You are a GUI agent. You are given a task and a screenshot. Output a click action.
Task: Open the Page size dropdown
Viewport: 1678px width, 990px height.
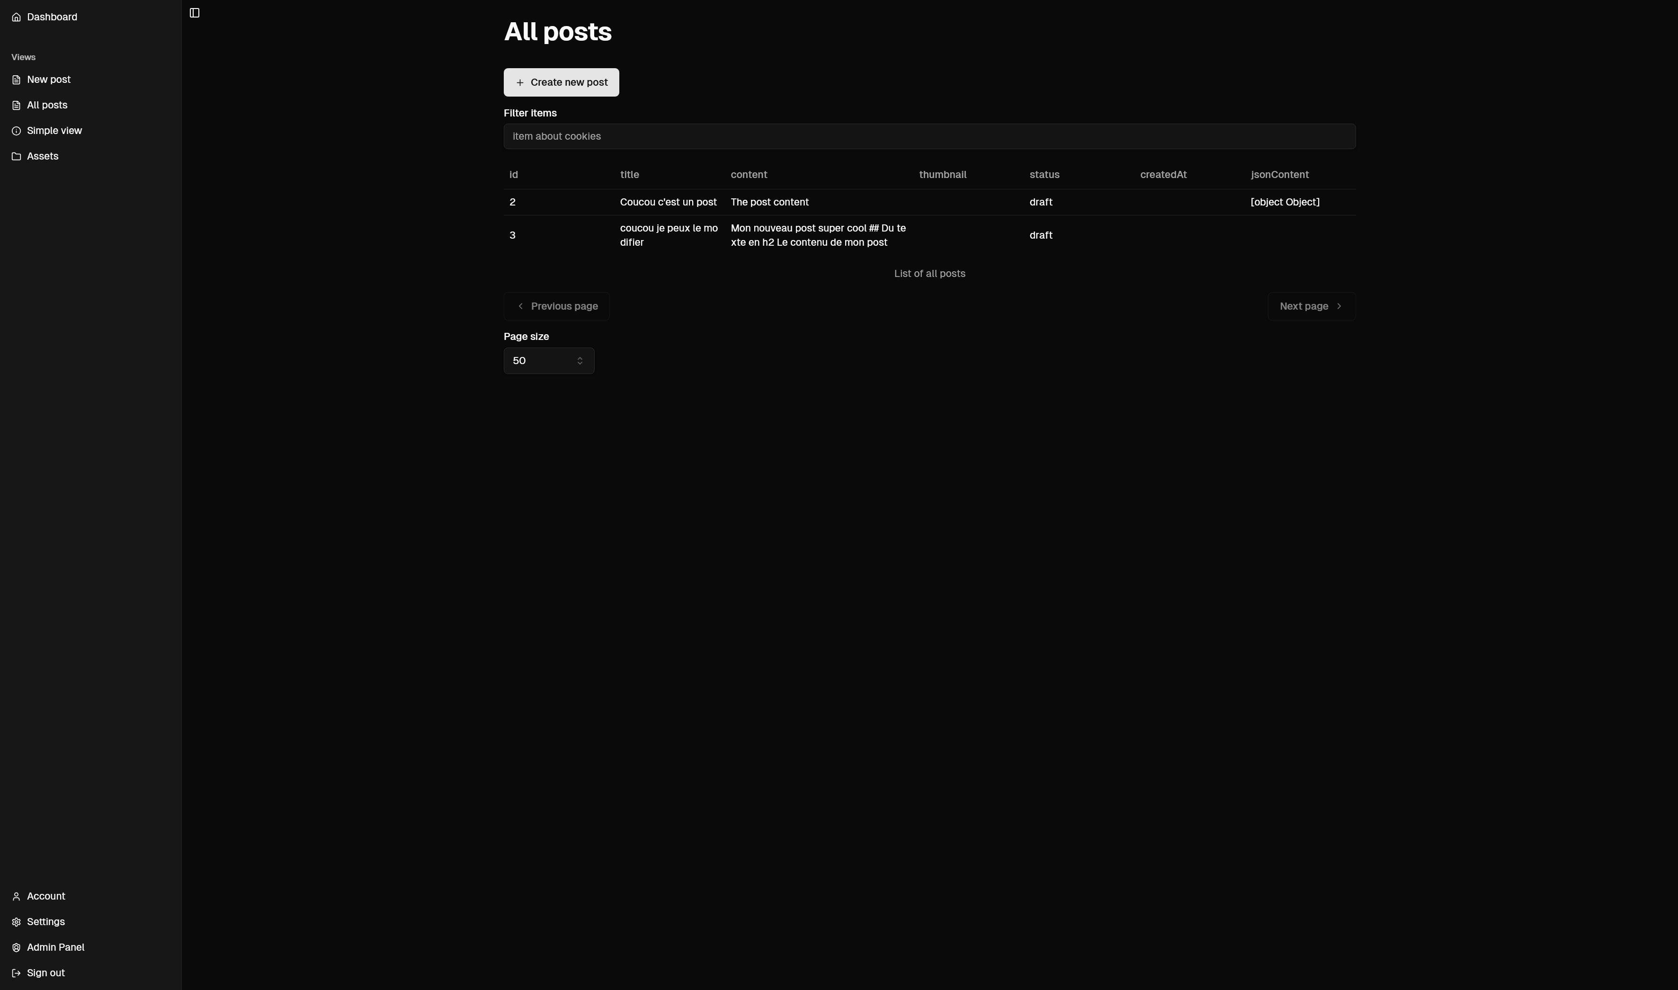pyautogui.click(x=548, y=360)
